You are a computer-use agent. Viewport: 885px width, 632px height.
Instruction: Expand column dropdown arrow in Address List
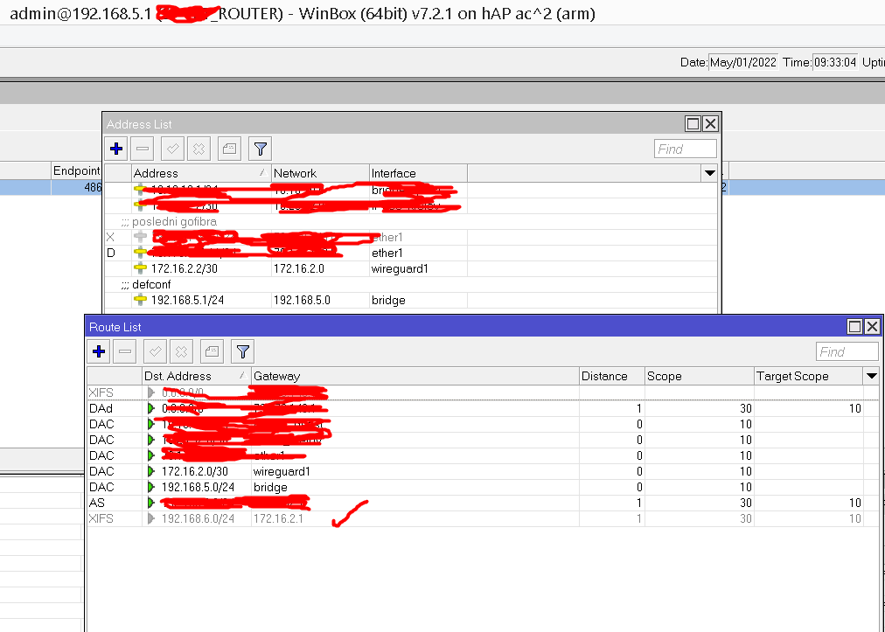pos(709,173)
